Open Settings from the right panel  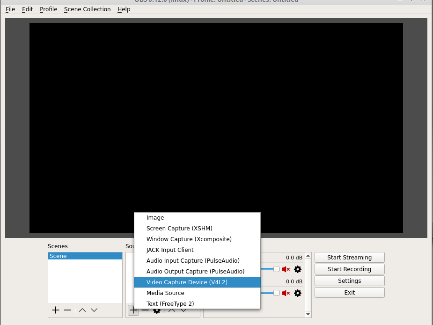tap(349, 281)
